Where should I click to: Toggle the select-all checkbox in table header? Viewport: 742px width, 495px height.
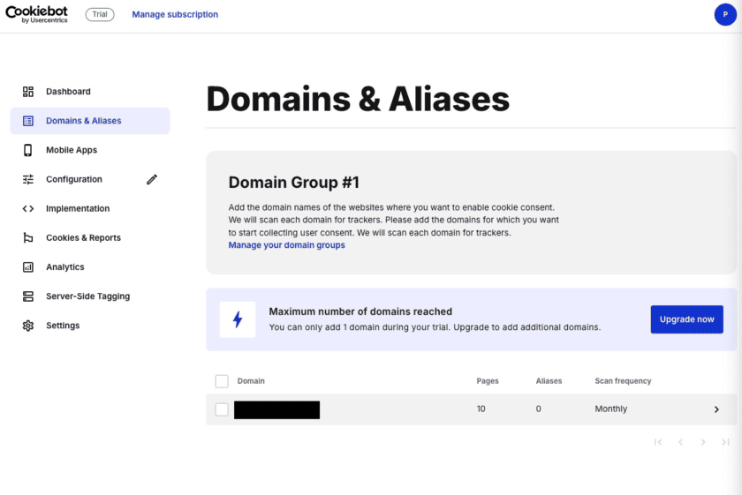[x=222, y=381]
